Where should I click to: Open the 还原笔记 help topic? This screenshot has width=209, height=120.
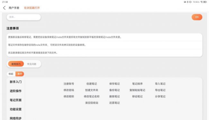pyautogui.click(x=114, y=103)
